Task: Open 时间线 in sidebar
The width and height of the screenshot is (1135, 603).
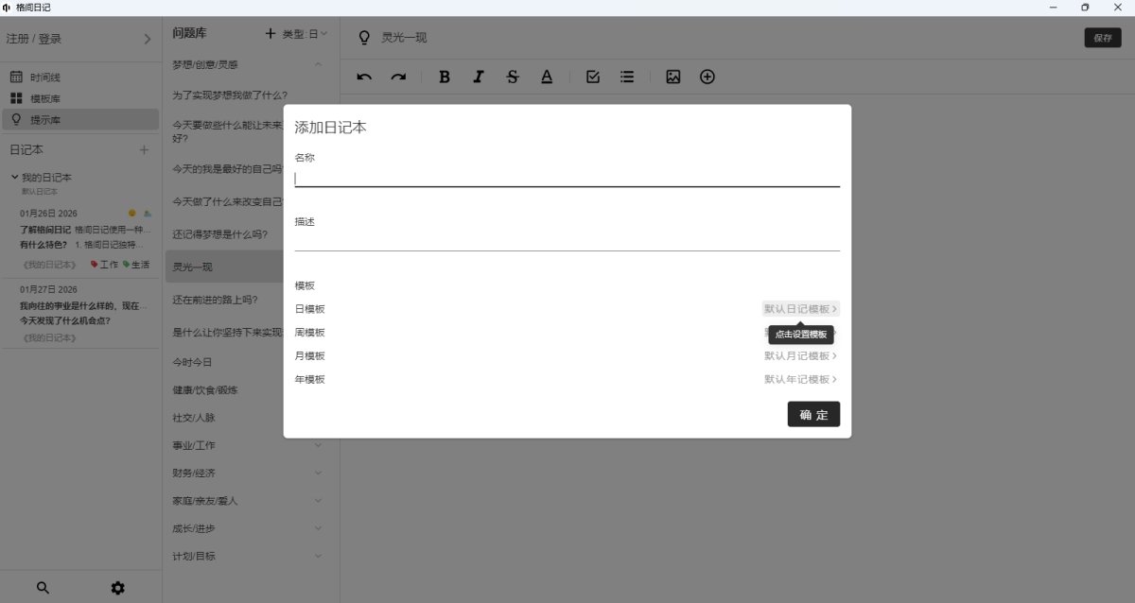Action: pyautogui.click(x=44, y=78)
